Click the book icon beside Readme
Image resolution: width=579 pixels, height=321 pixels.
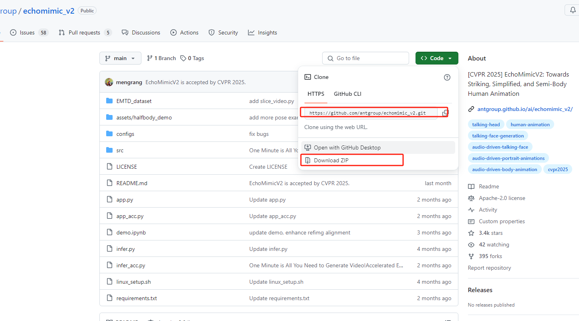pyautogui.click(x=471, y=186)
